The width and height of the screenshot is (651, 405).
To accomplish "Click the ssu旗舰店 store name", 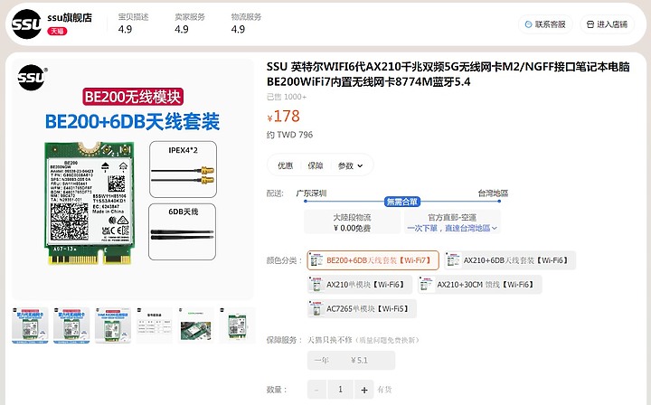I will tap(70, 18).
